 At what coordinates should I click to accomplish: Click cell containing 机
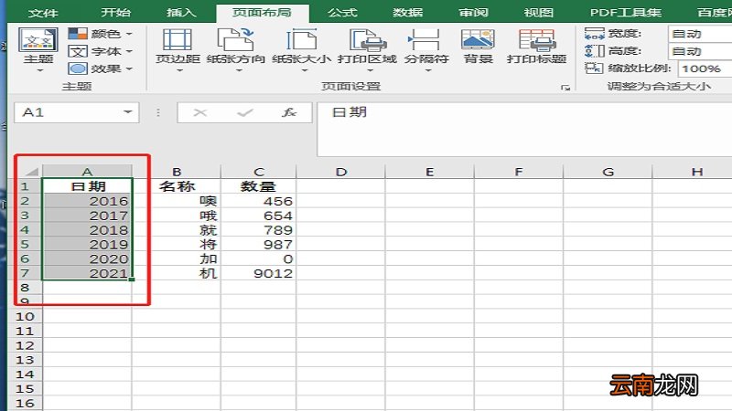click(x=177, y=273)
